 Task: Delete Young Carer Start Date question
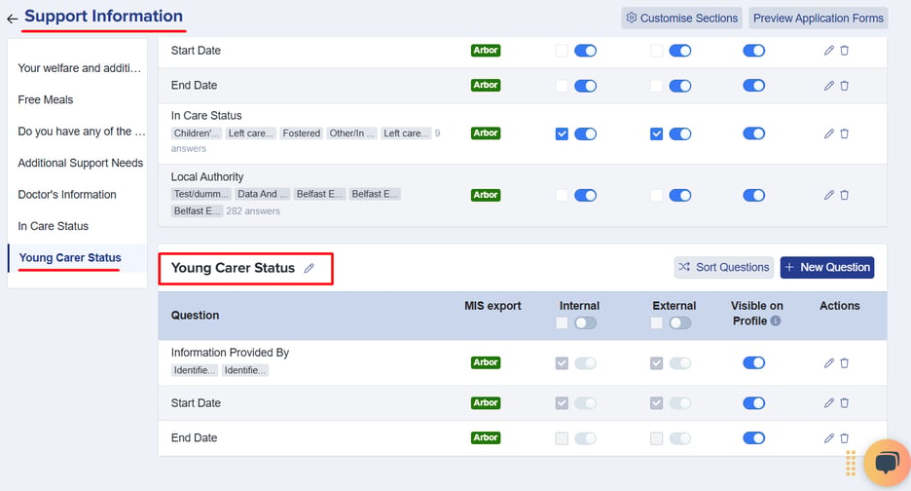coord(845,402)
